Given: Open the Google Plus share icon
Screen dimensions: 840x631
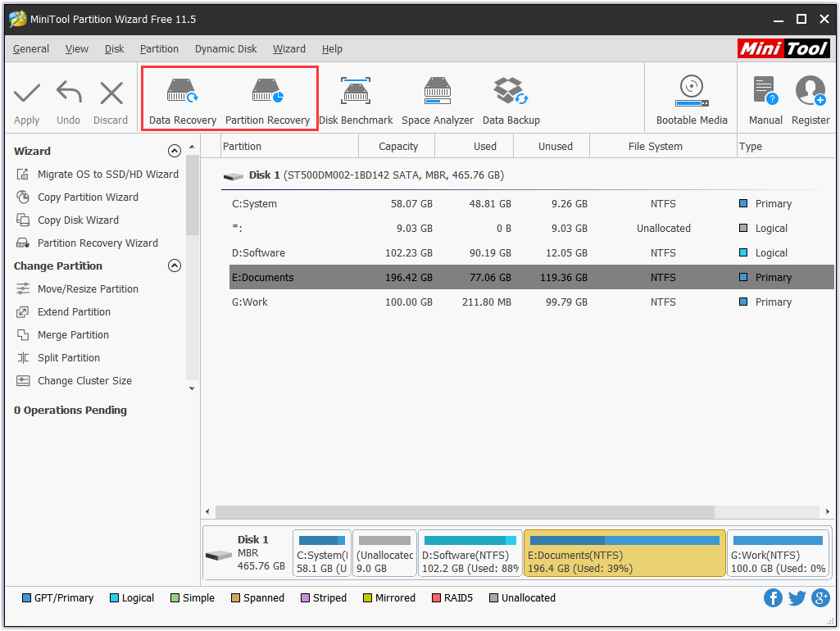Looking at the screenshot, I should pos(820,597).
